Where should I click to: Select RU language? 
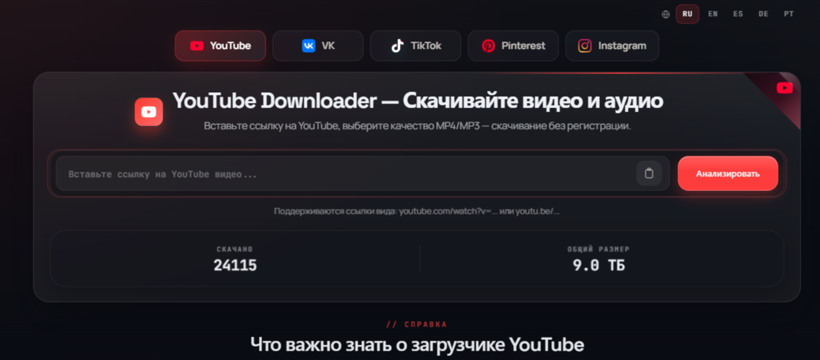point(688,14)
